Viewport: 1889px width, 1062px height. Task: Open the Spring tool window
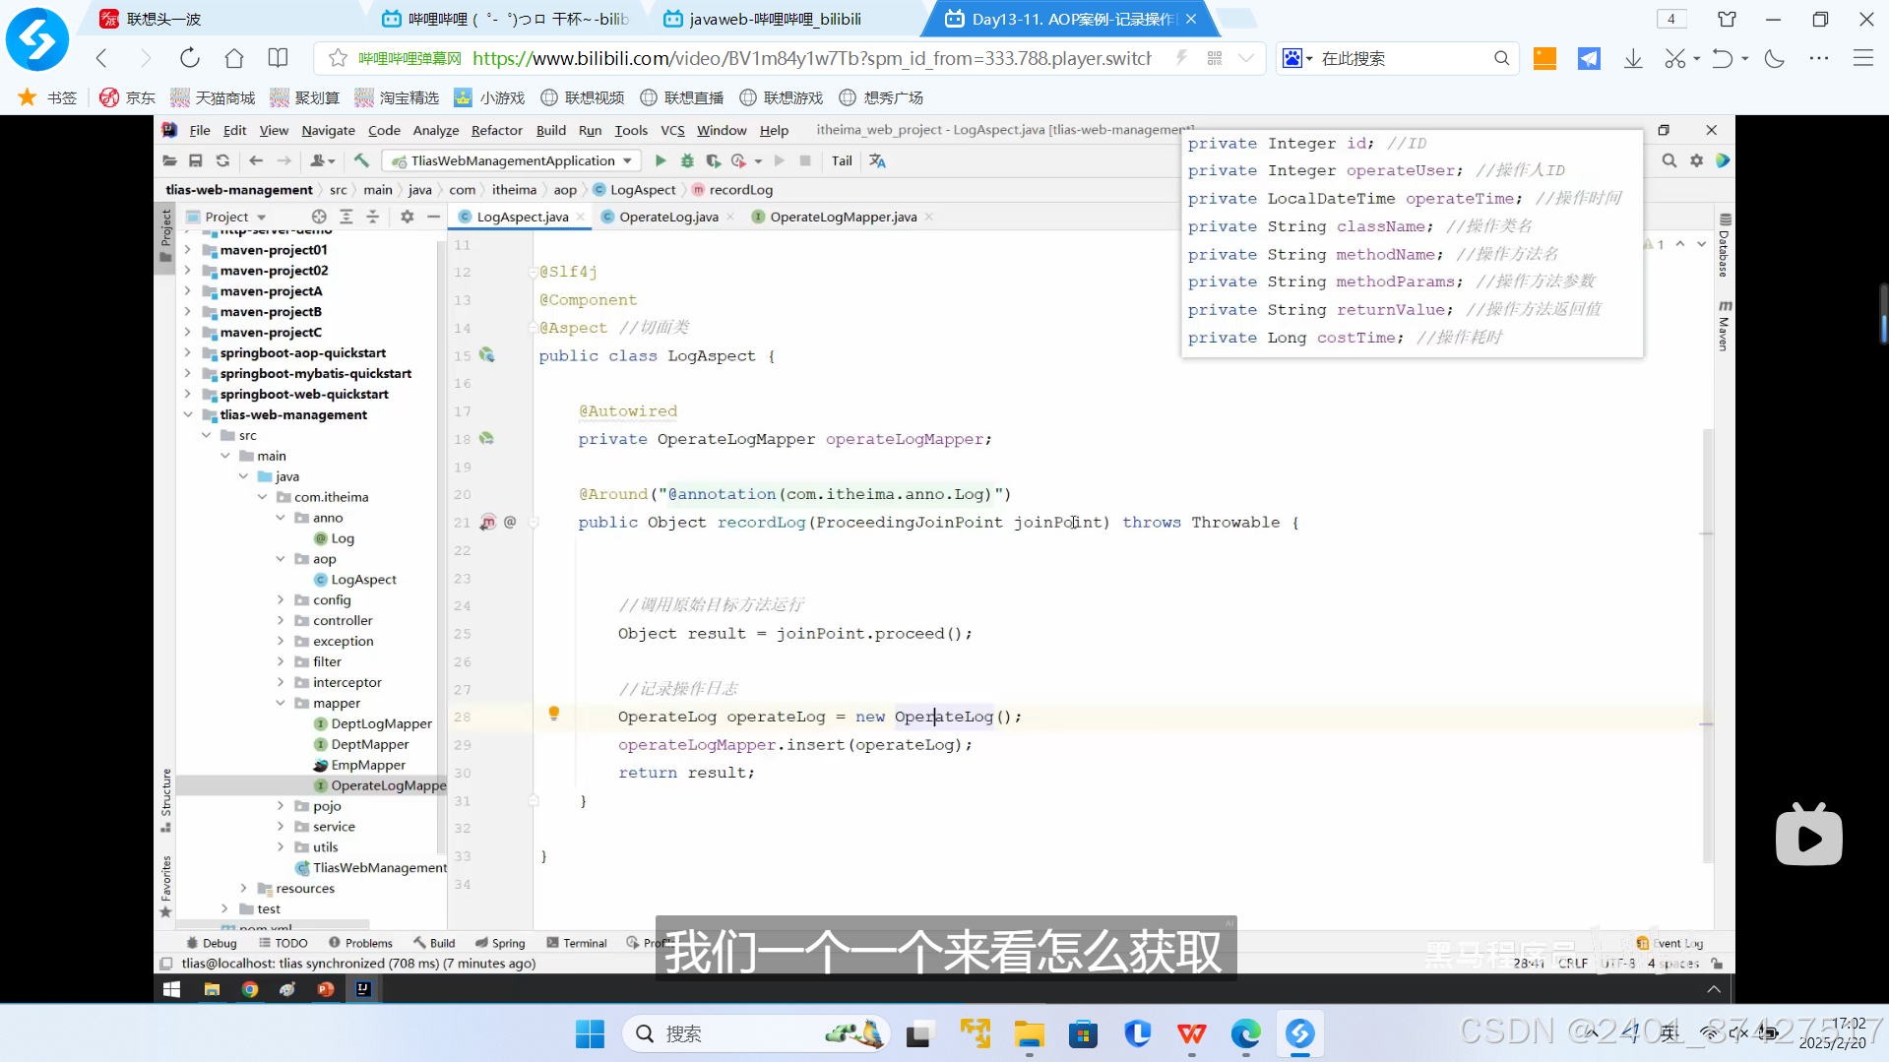tap(500, 943)
